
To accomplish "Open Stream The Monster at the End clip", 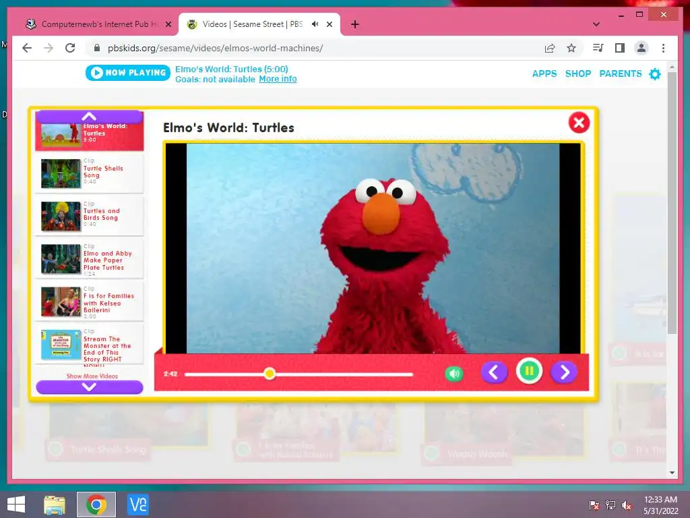I will (90, 344).
